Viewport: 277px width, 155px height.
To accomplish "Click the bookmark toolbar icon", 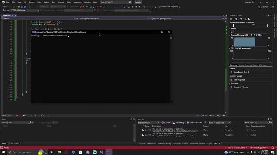I will (x=144, y=7).
